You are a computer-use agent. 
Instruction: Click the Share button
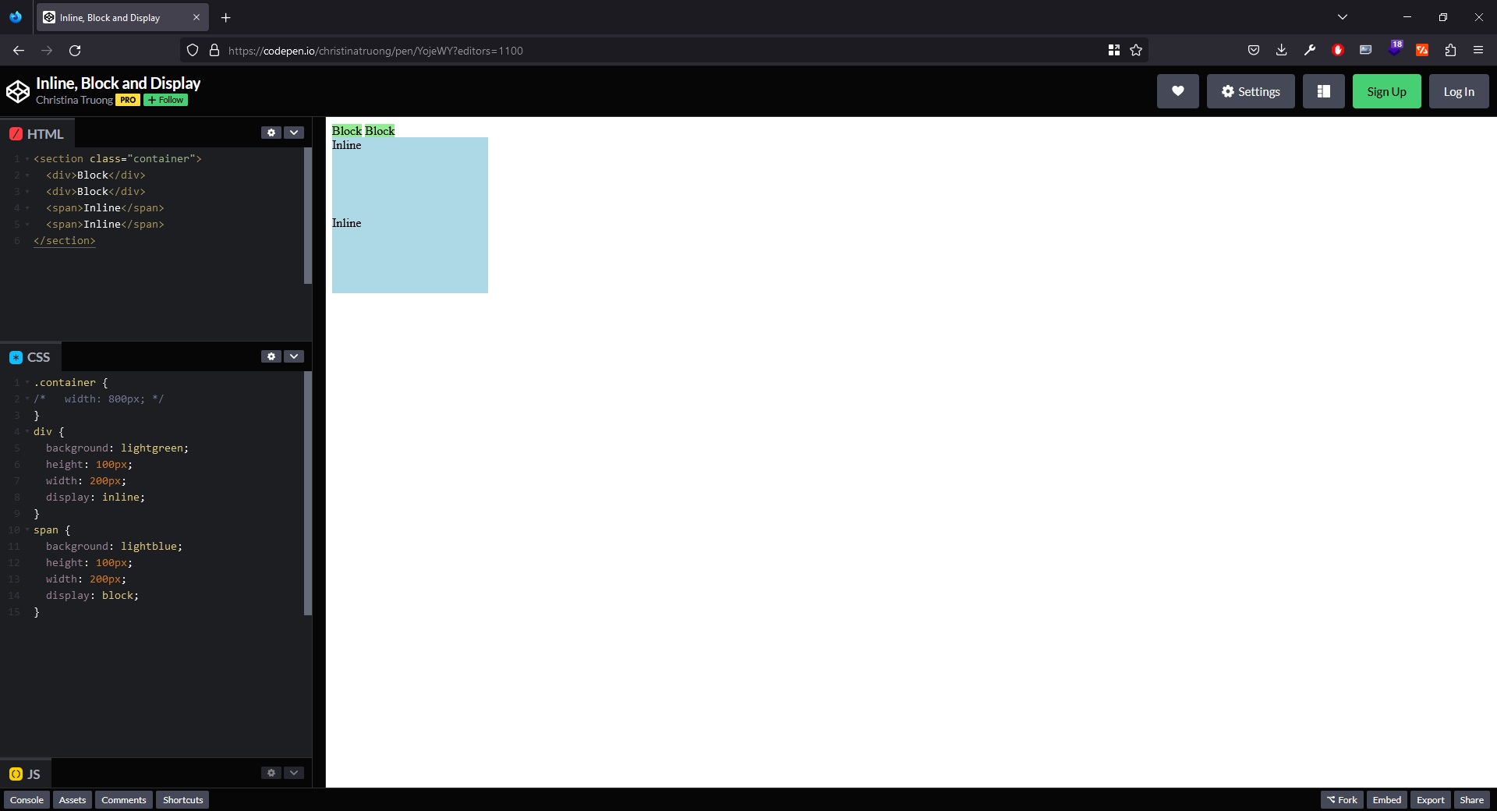click(1472, 800)
